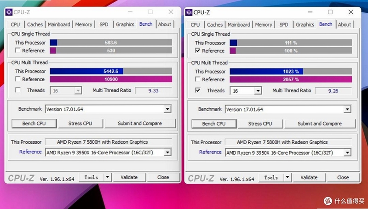Open Memory tab in right window
368x209 pixels.
[263, 25]
